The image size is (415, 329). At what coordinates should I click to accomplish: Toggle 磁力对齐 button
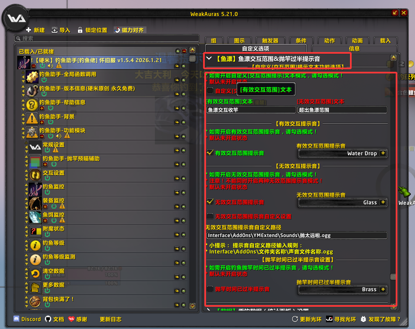tap(130, 30)
